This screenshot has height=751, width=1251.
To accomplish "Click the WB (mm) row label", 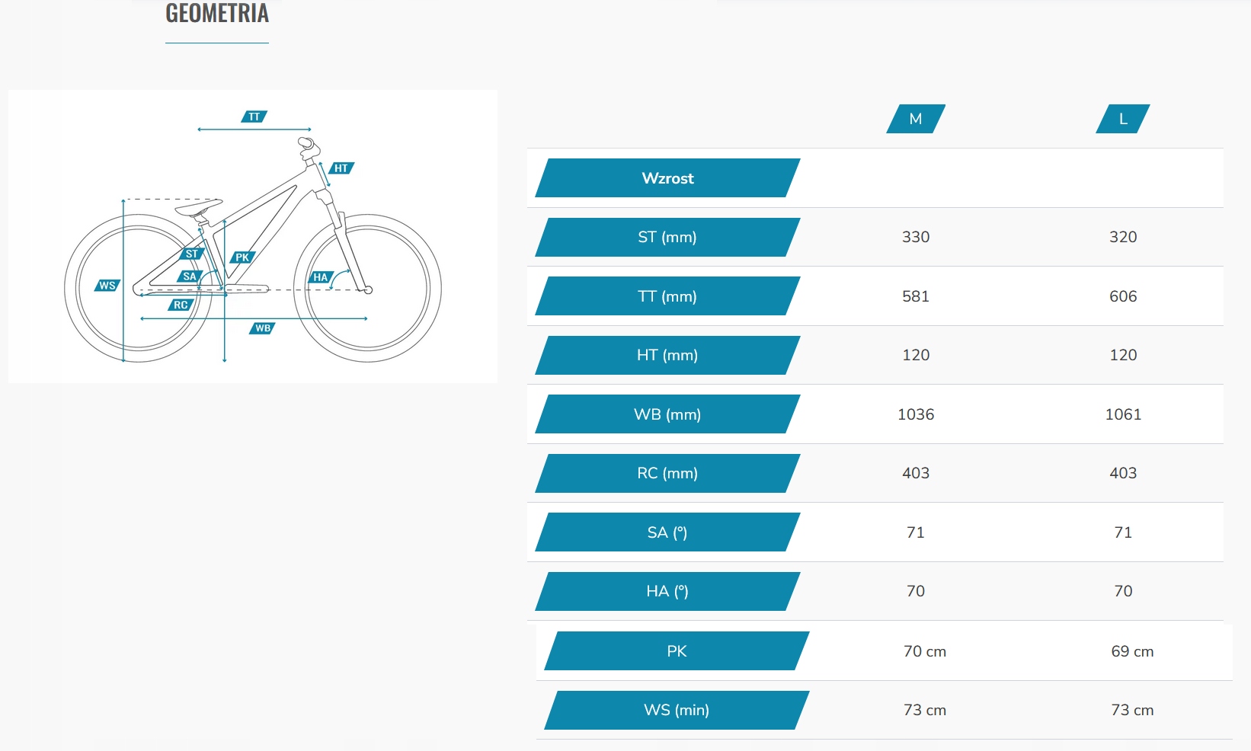I will pyautogui.click(x=667, y=414).
